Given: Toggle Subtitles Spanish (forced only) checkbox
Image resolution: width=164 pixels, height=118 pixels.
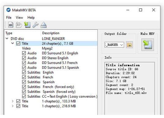Looking at the screenshot, I should click(x=24, y=91).
